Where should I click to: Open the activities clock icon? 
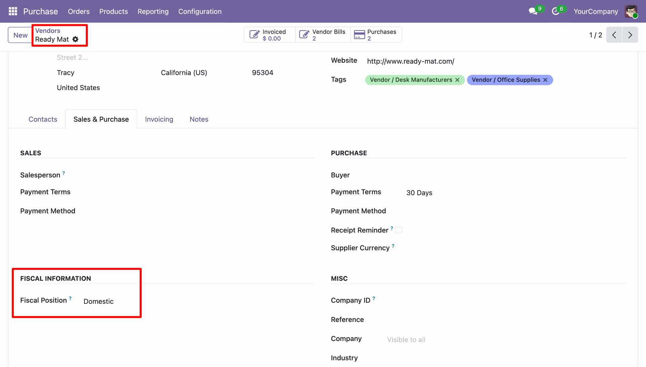pyautogui.click(x=555, y=11)
